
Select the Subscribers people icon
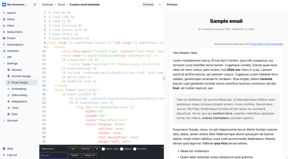click(x=4, y=32)
